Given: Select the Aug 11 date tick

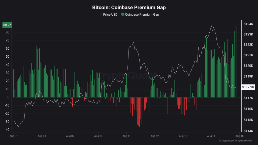Looking at the screenshot, I should click(x=126, y=136).
